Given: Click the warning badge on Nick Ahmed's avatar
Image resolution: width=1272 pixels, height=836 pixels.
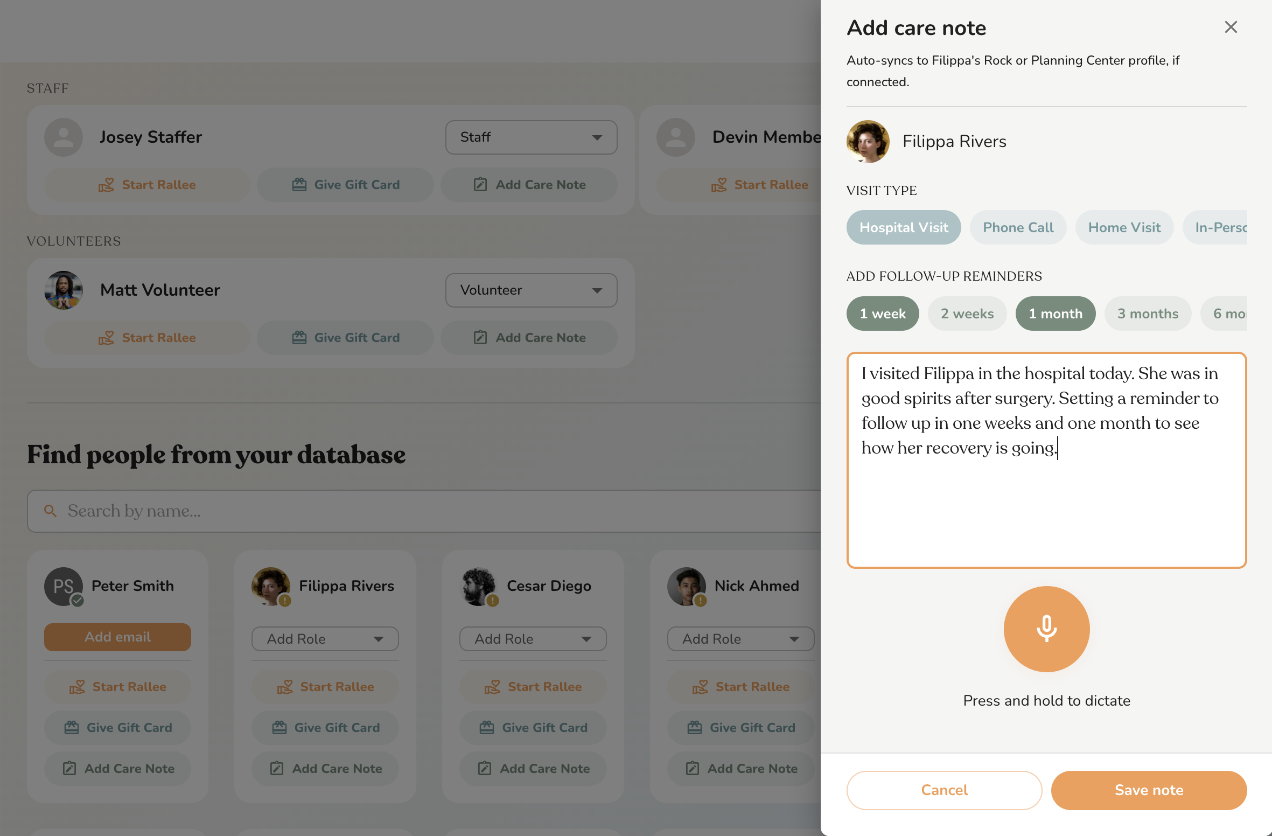Looking at the screenshot, I should (x=700, y=601).
